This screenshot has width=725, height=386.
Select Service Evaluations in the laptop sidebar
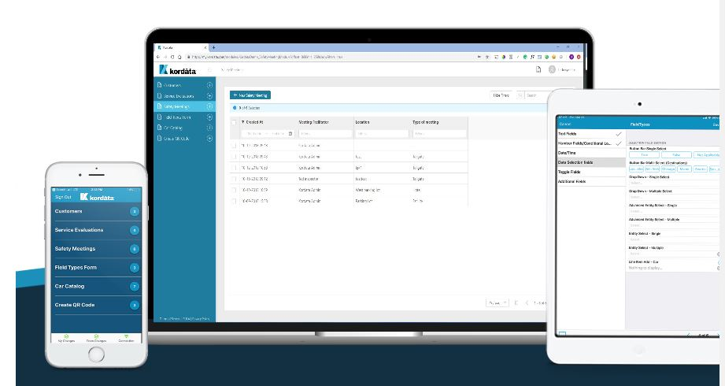(x=179, y=96)
